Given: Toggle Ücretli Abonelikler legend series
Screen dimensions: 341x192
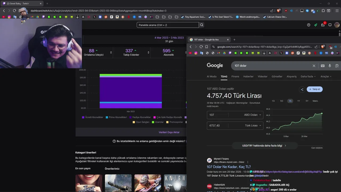Looking at the screenshot, I should coord(92,117).
